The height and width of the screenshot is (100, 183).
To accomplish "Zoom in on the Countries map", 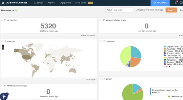I will coord(3,46).
